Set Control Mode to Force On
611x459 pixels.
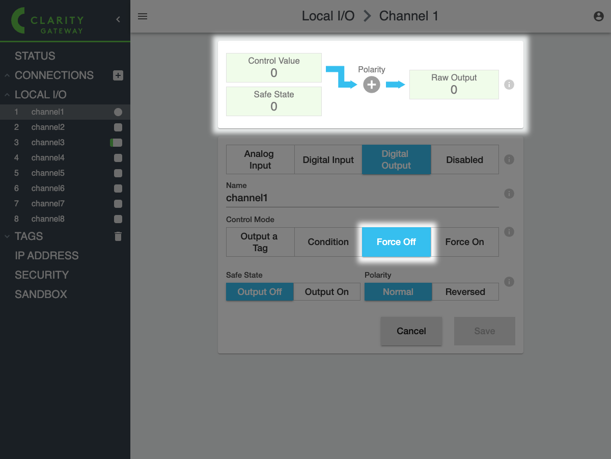464,242
